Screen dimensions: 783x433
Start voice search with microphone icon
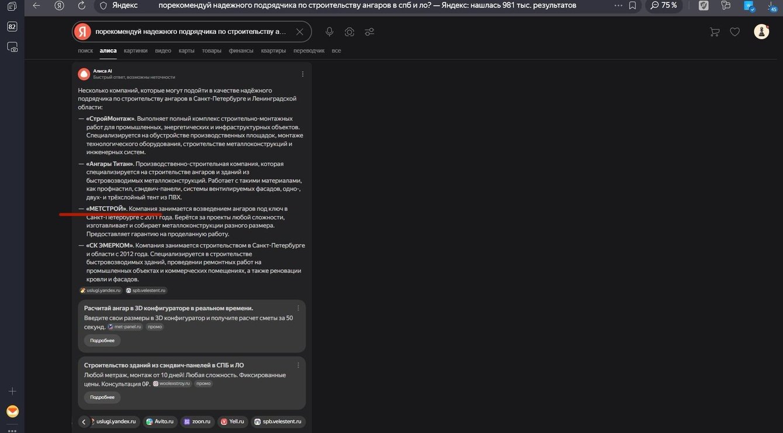[330, 32]
